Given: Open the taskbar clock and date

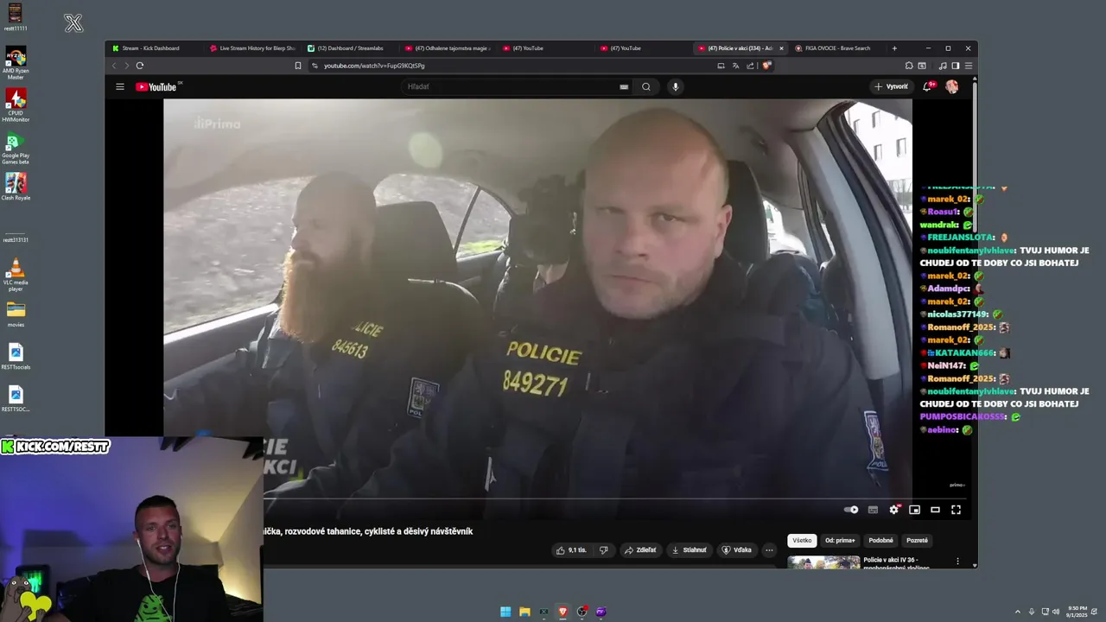Looking at the screenshot, I should [x=1077, y=612].
